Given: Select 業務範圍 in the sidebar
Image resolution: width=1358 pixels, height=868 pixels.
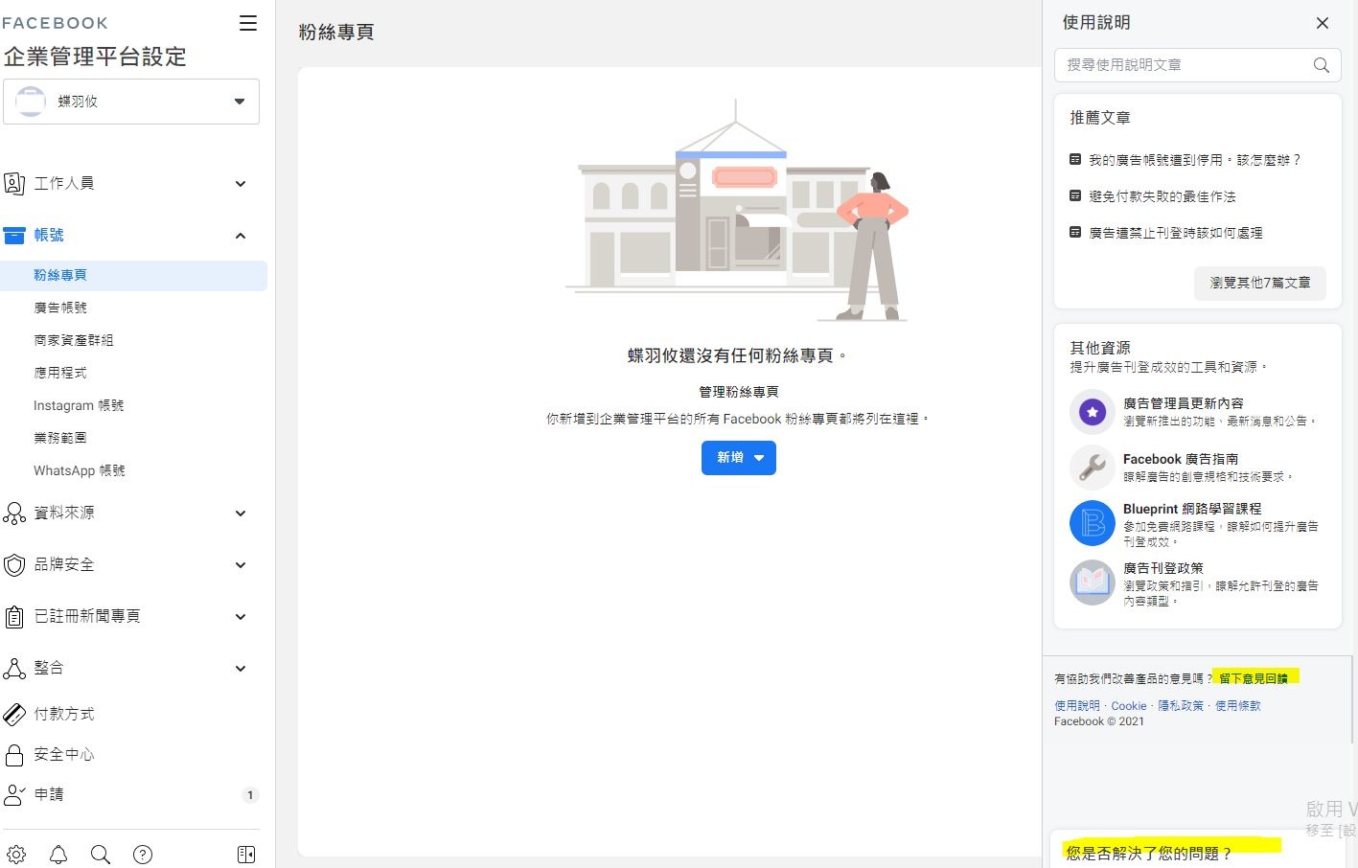Looking at the screenshot, I should pyautogui.click(x=60, y=438).
